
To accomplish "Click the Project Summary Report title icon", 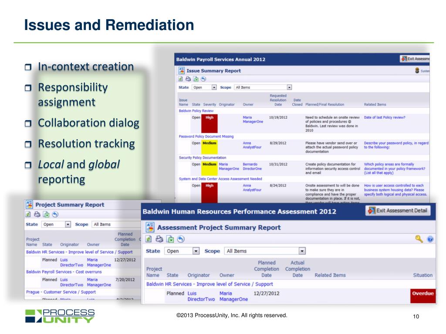I will (x=29, y=204).
